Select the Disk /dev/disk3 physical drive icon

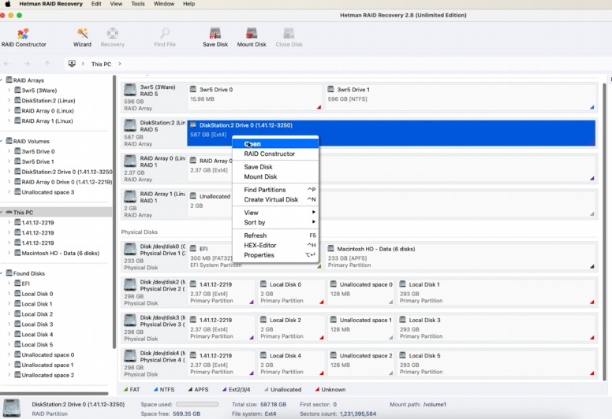(x=130, y=321)
